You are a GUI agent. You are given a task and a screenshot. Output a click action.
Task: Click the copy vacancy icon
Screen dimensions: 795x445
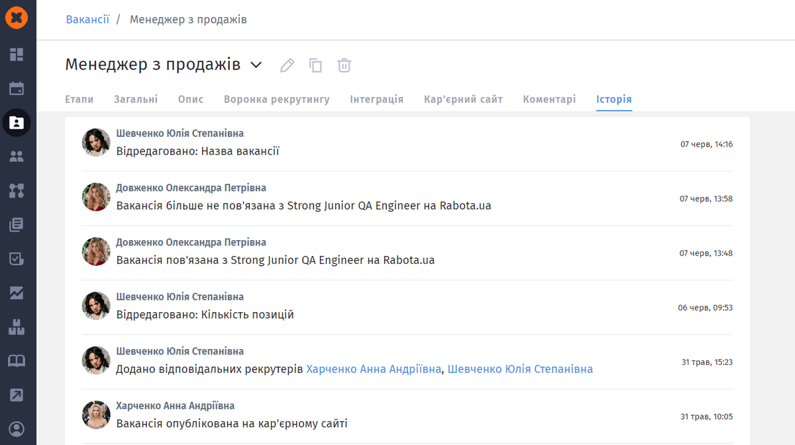click(316, 65)
